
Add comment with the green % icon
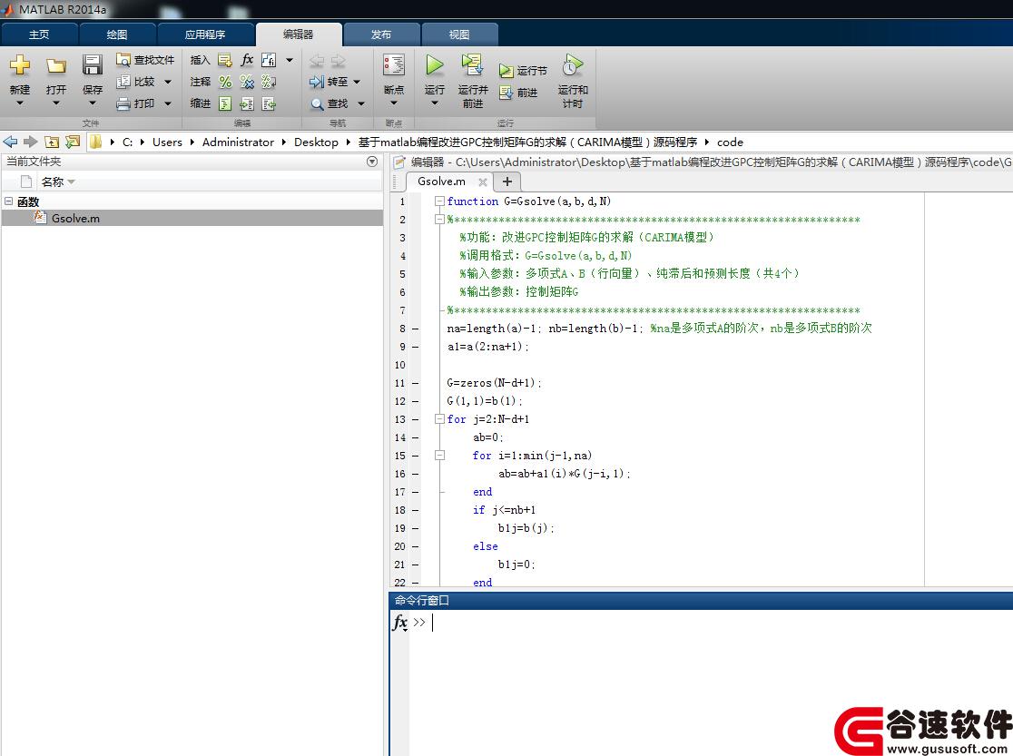225,82
